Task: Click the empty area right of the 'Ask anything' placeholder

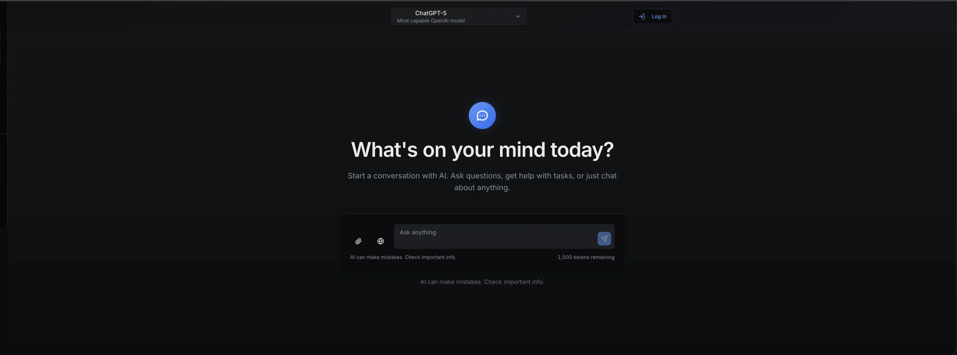Action: [516, 233]
